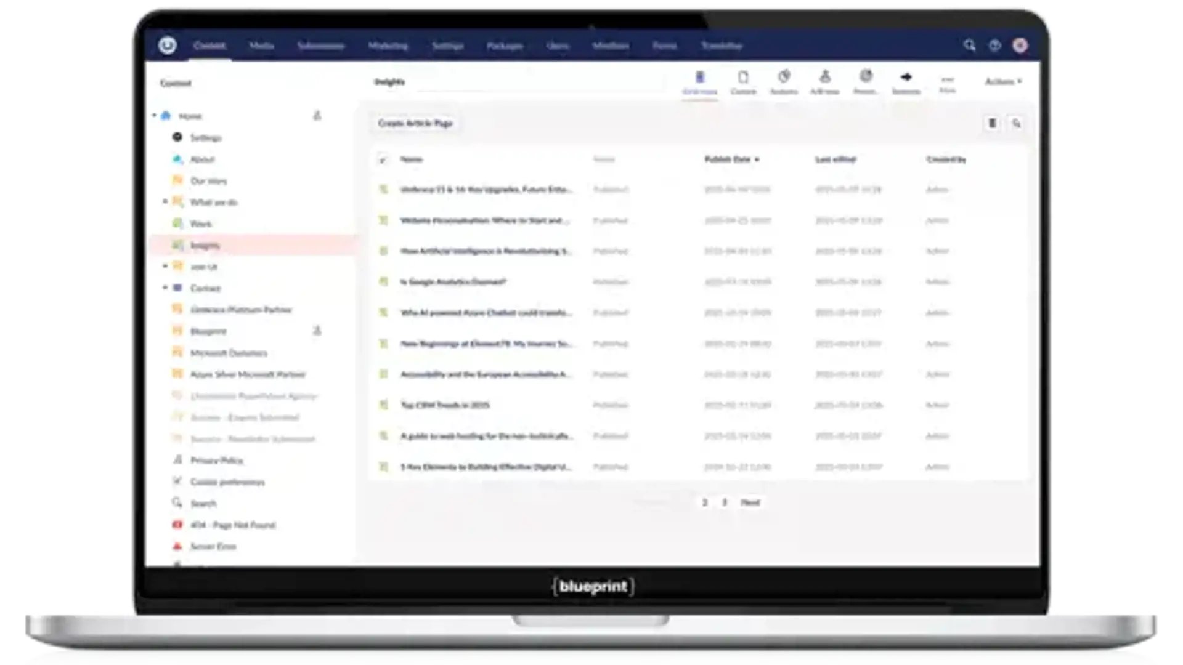Open the help icon in the header

[x=994, y=45]
